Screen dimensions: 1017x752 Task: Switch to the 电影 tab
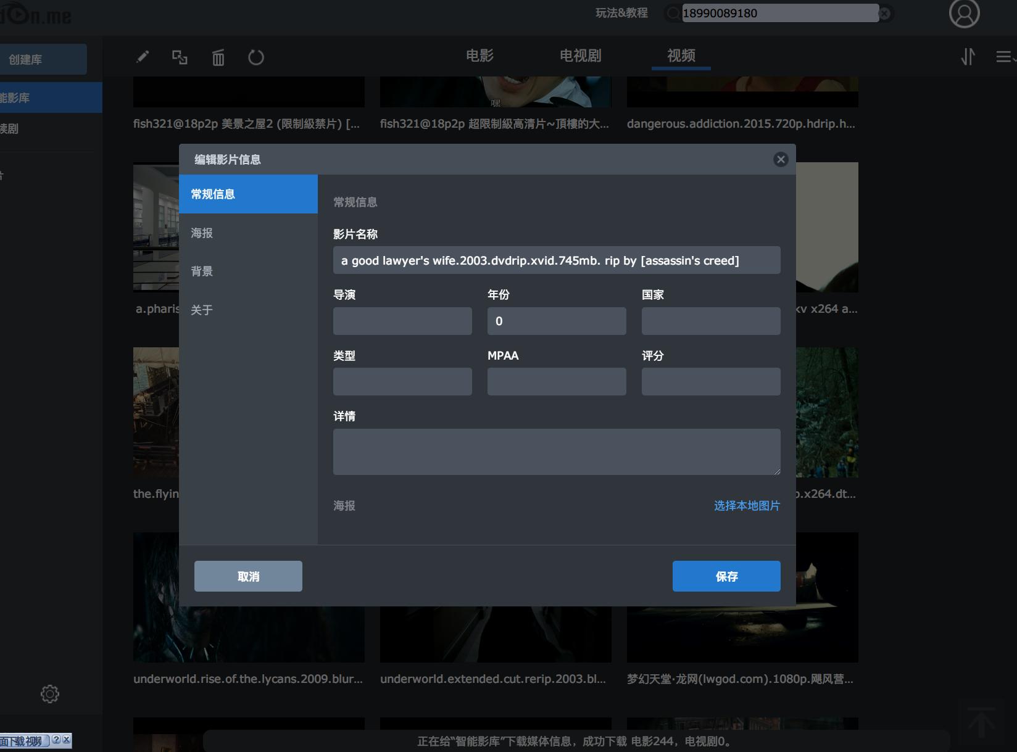click(479, 56)
